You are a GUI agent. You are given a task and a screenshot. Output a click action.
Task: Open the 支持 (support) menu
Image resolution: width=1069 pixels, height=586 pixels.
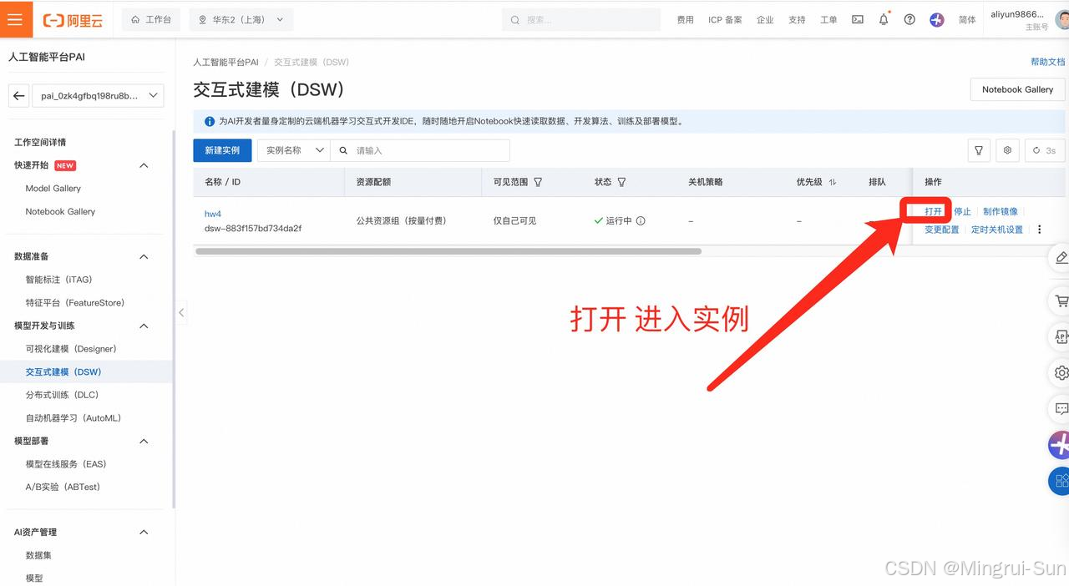point(797,20)
